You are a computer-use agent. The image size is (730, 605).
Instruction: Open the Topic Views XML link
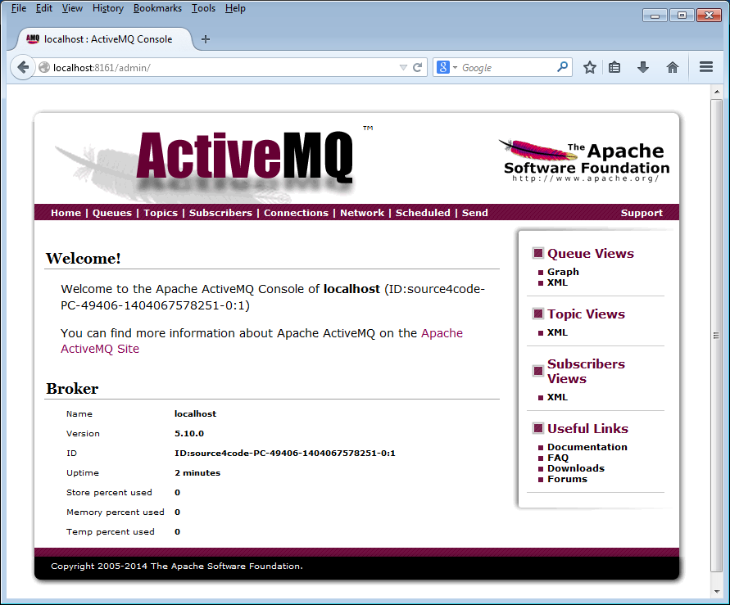click(557, 332)
